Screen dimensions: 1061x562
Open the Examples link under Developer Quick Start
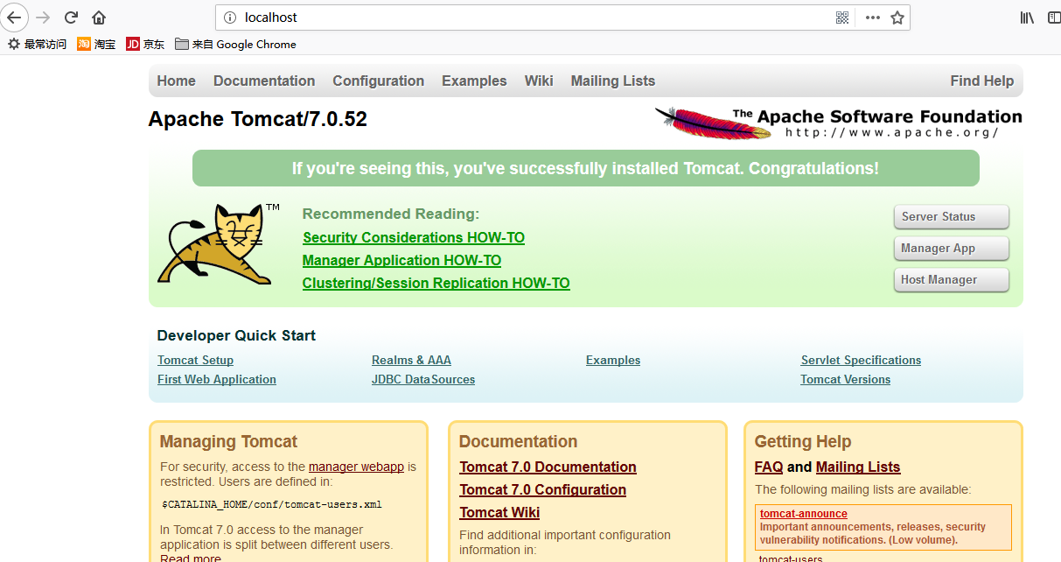tap(613, 360)
